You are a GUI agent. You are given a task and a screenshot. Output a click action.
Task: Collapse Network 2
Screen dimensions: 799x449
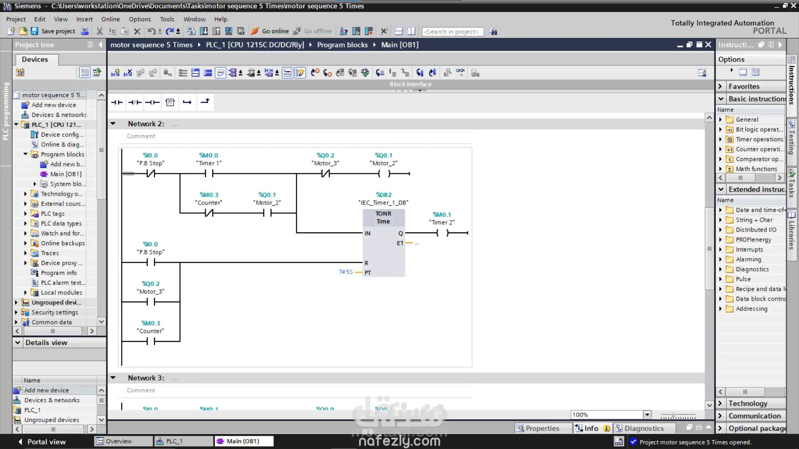pyautogui.click(x=113, y=123)
